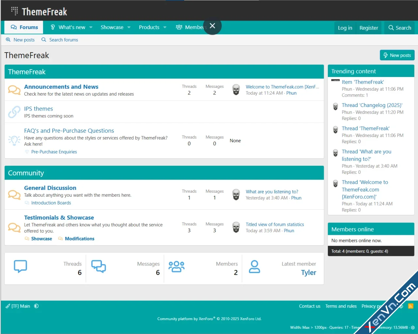This screenshot has height=334, width=418.
Task: Open FAQ's and Pre-Purchase Questions forum
Action: click(69, 130)
